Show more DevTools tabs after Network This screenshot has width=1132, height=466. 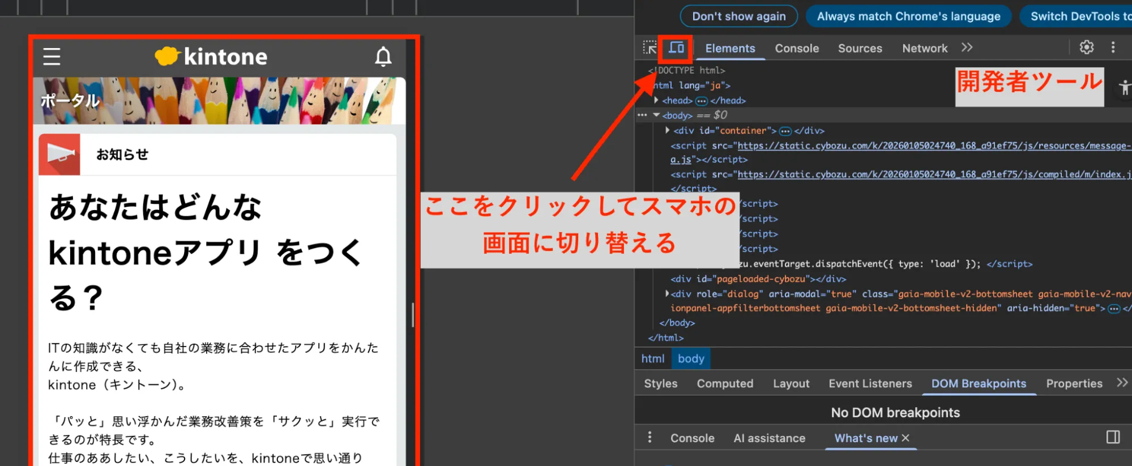967,48
